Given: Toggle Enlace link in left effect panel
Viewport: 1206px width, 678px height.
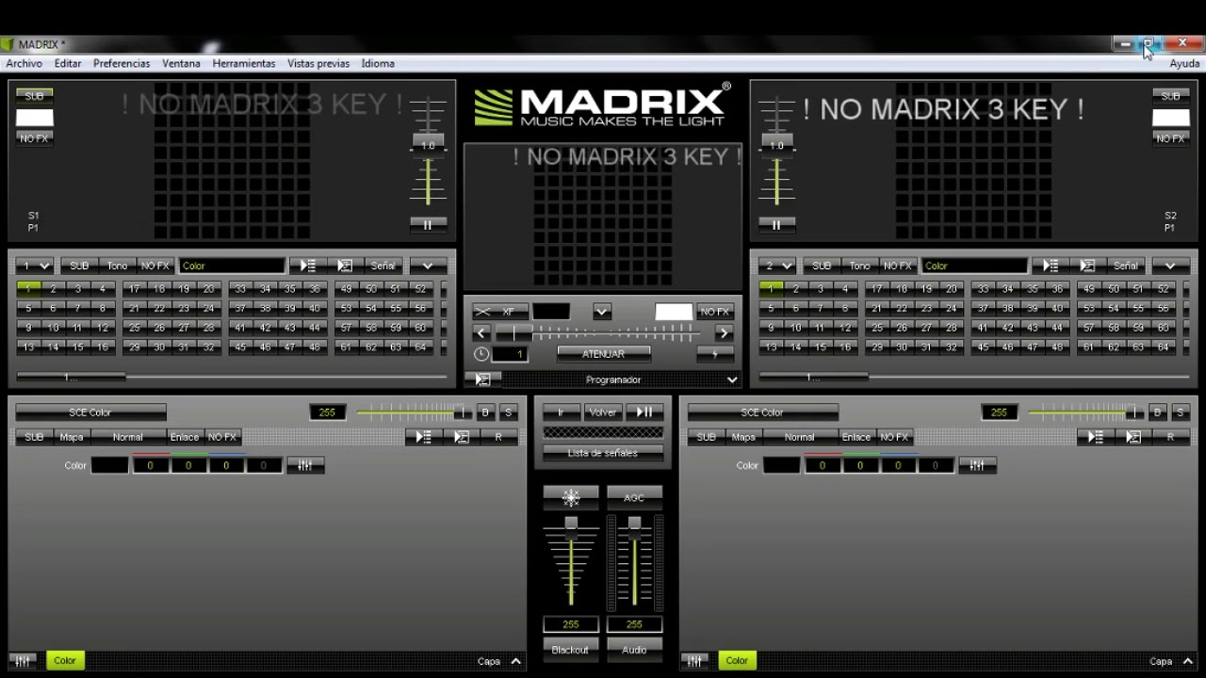Looking at the screenshot, I should tap(185, 437).
